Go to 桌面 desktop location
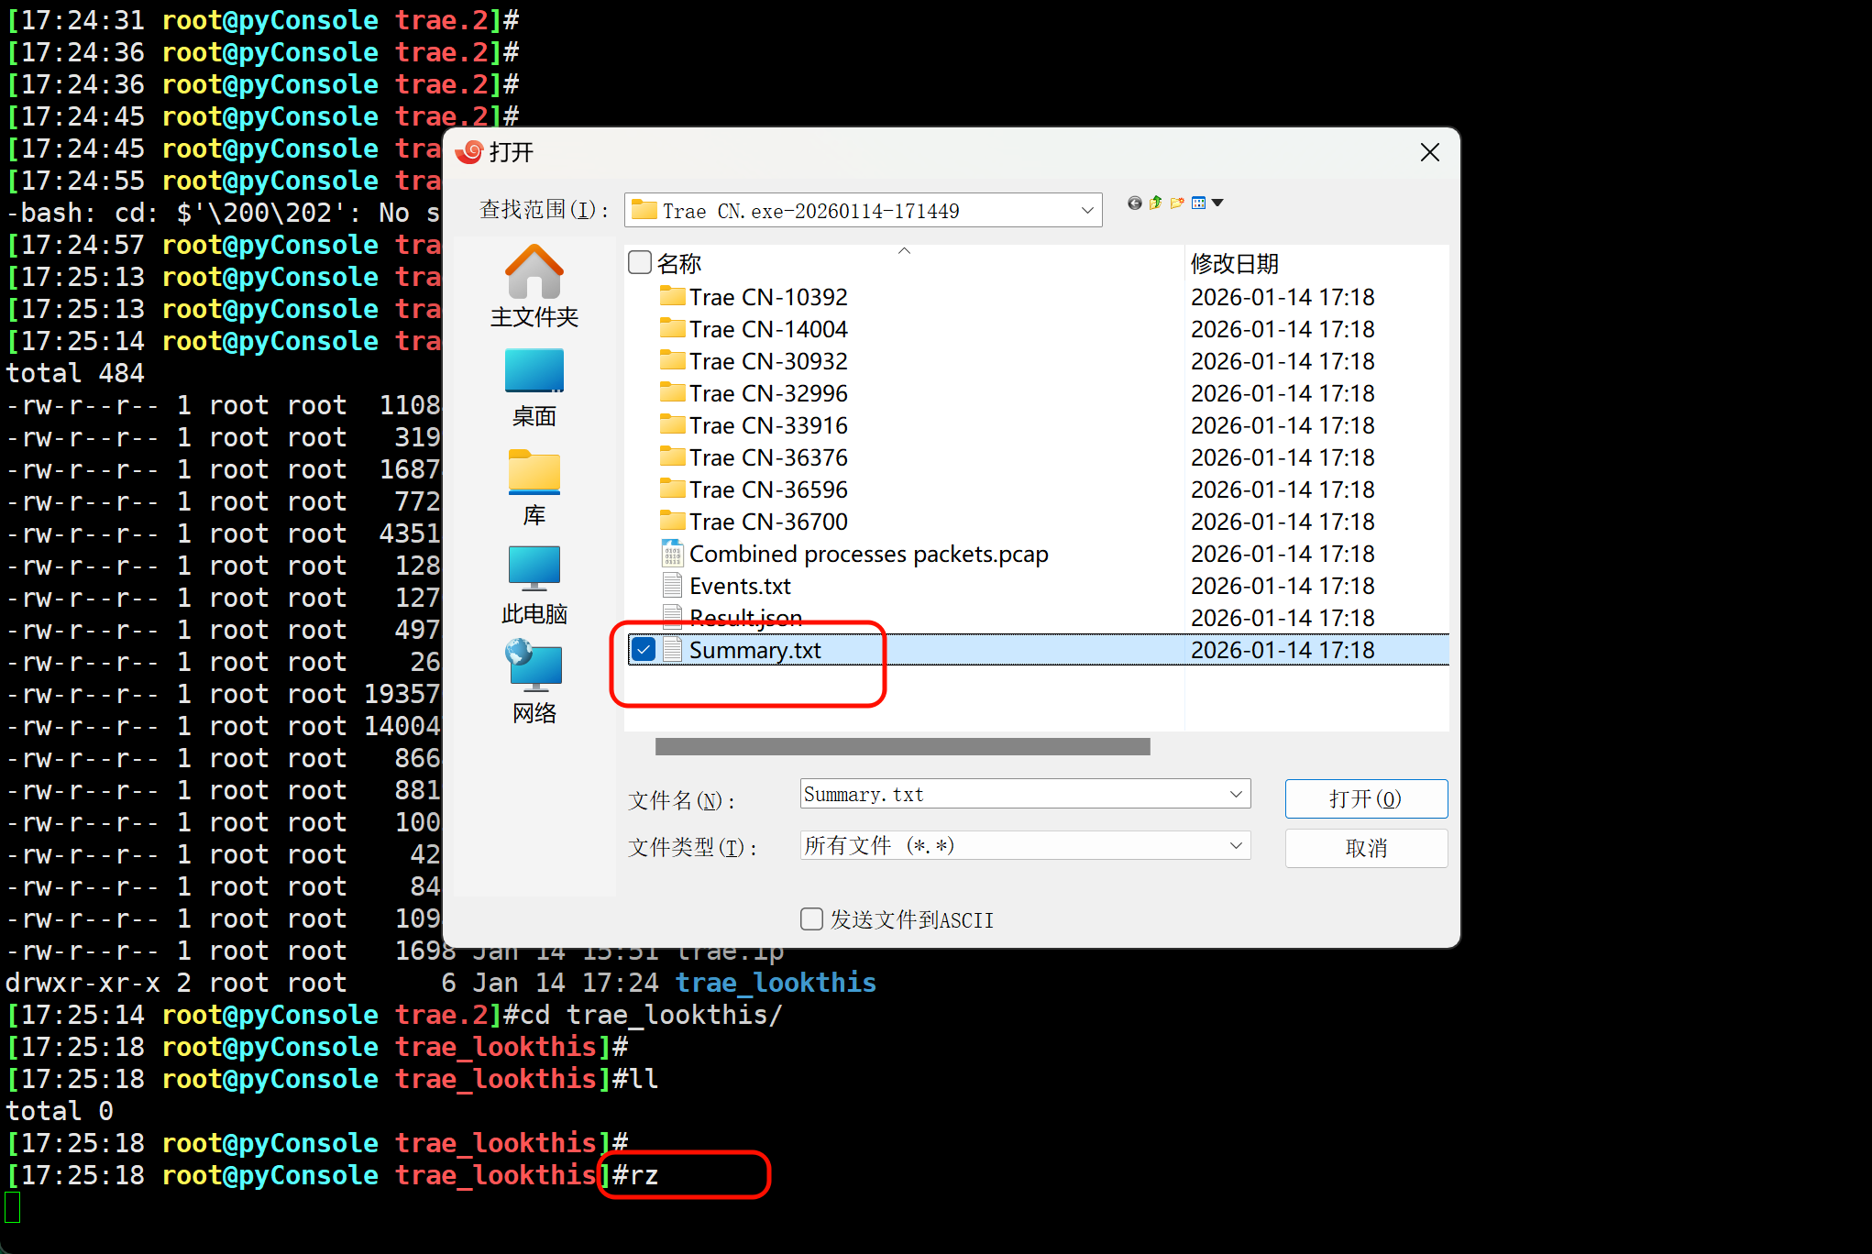 [x=534, y=387]
